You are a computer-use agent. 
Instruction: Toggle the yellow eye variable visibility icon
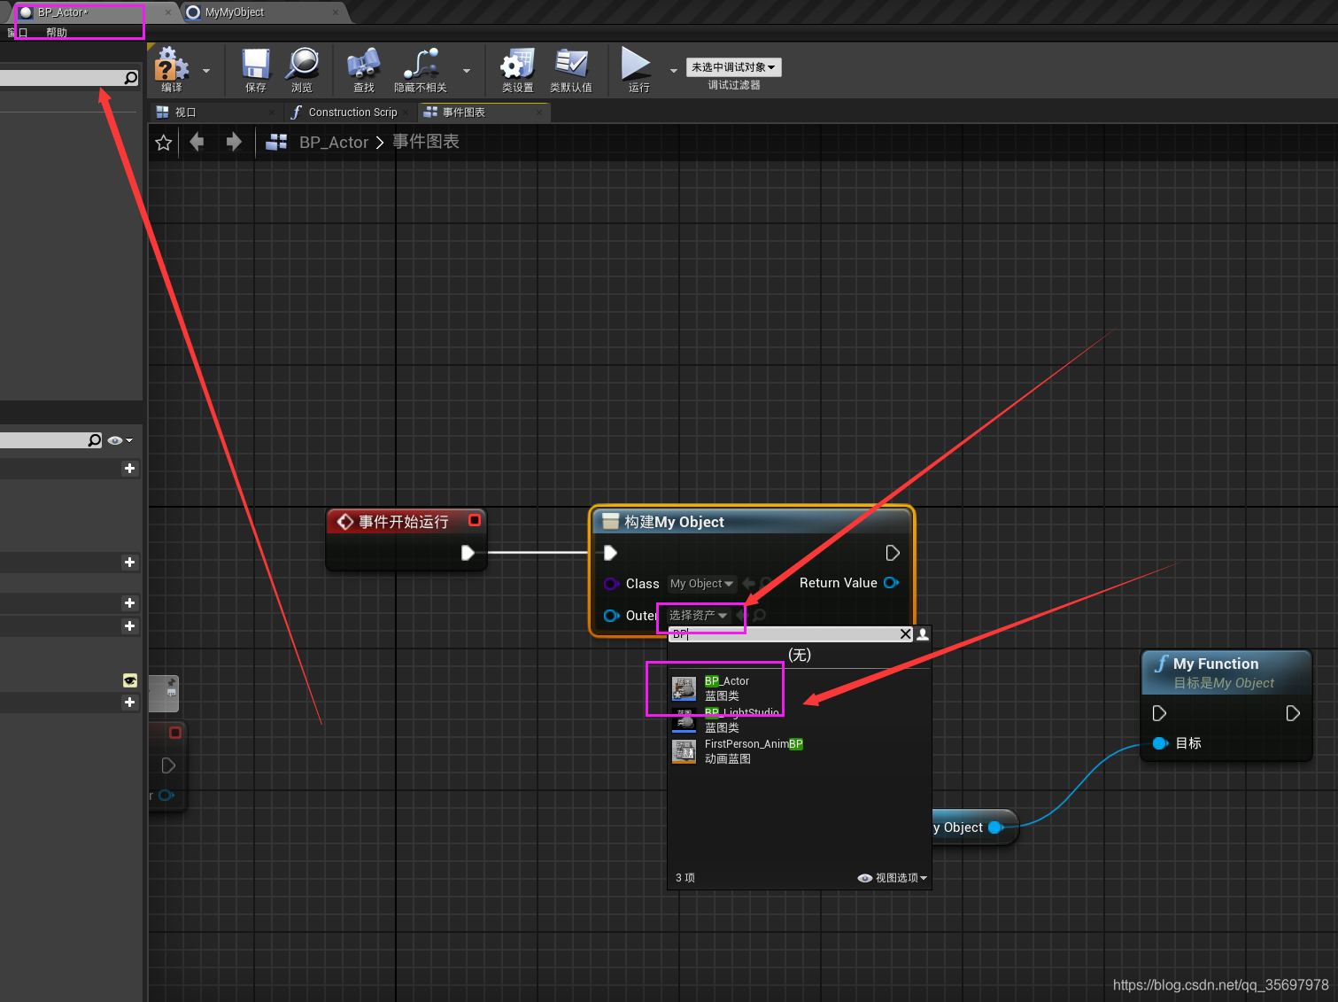pos(130,680)
